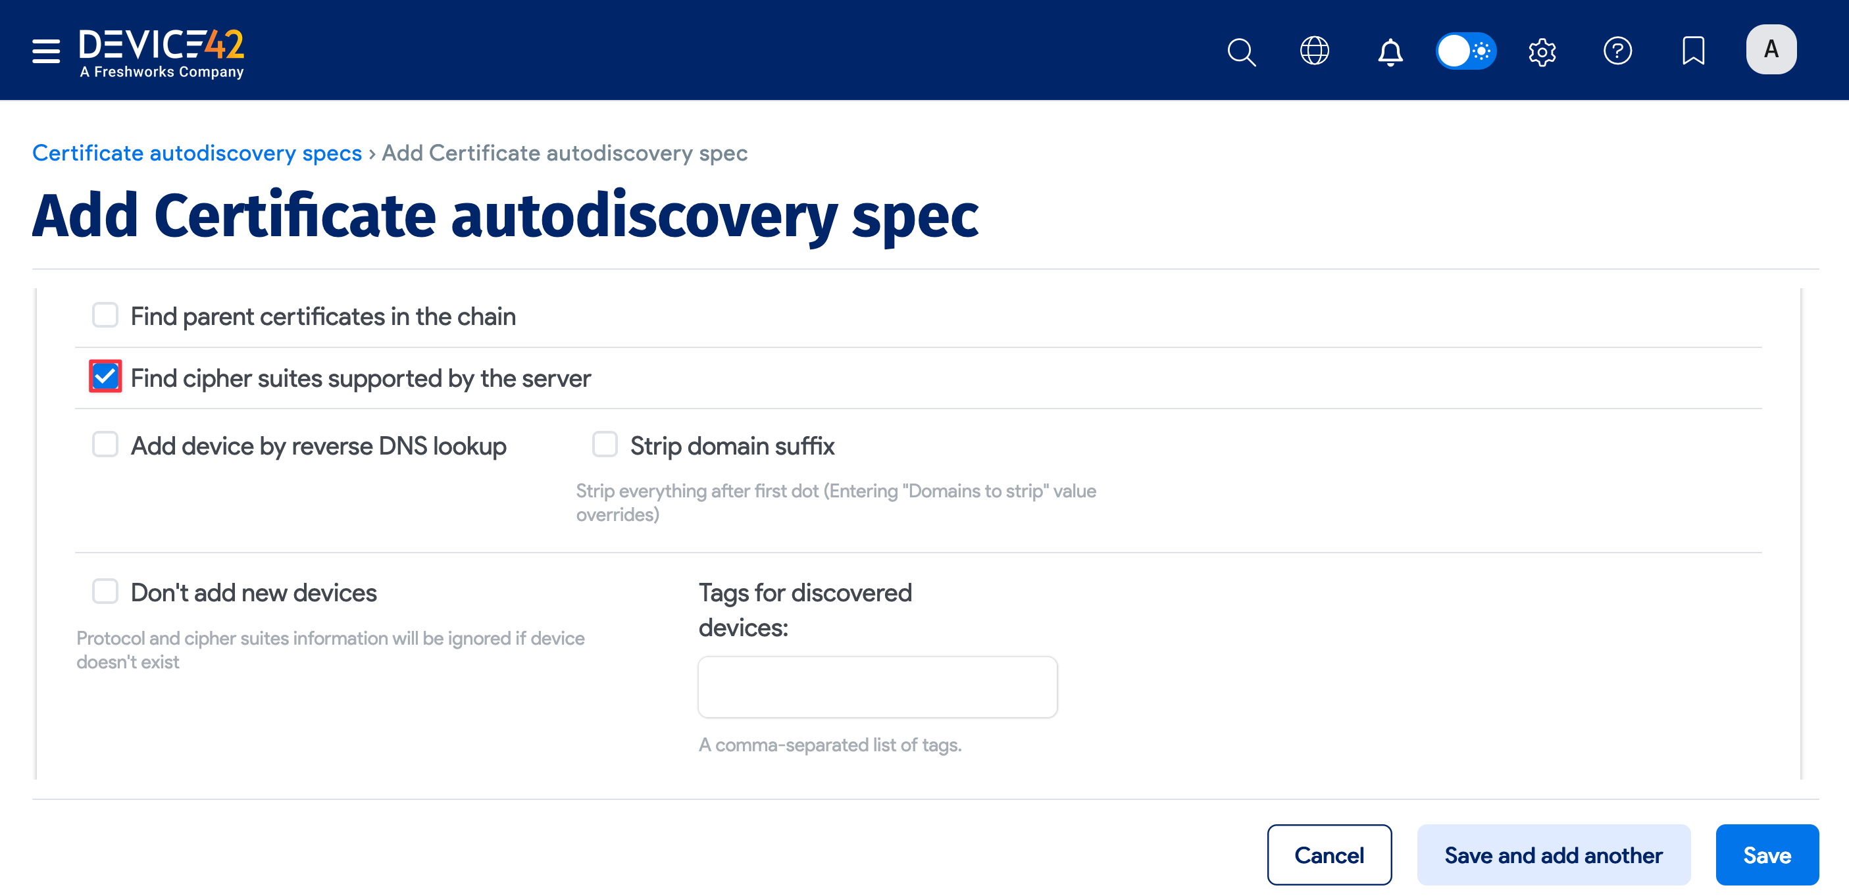Open the user avatar menu
The width and height of the screenshot is (1849, 896).
[1771, 49]
